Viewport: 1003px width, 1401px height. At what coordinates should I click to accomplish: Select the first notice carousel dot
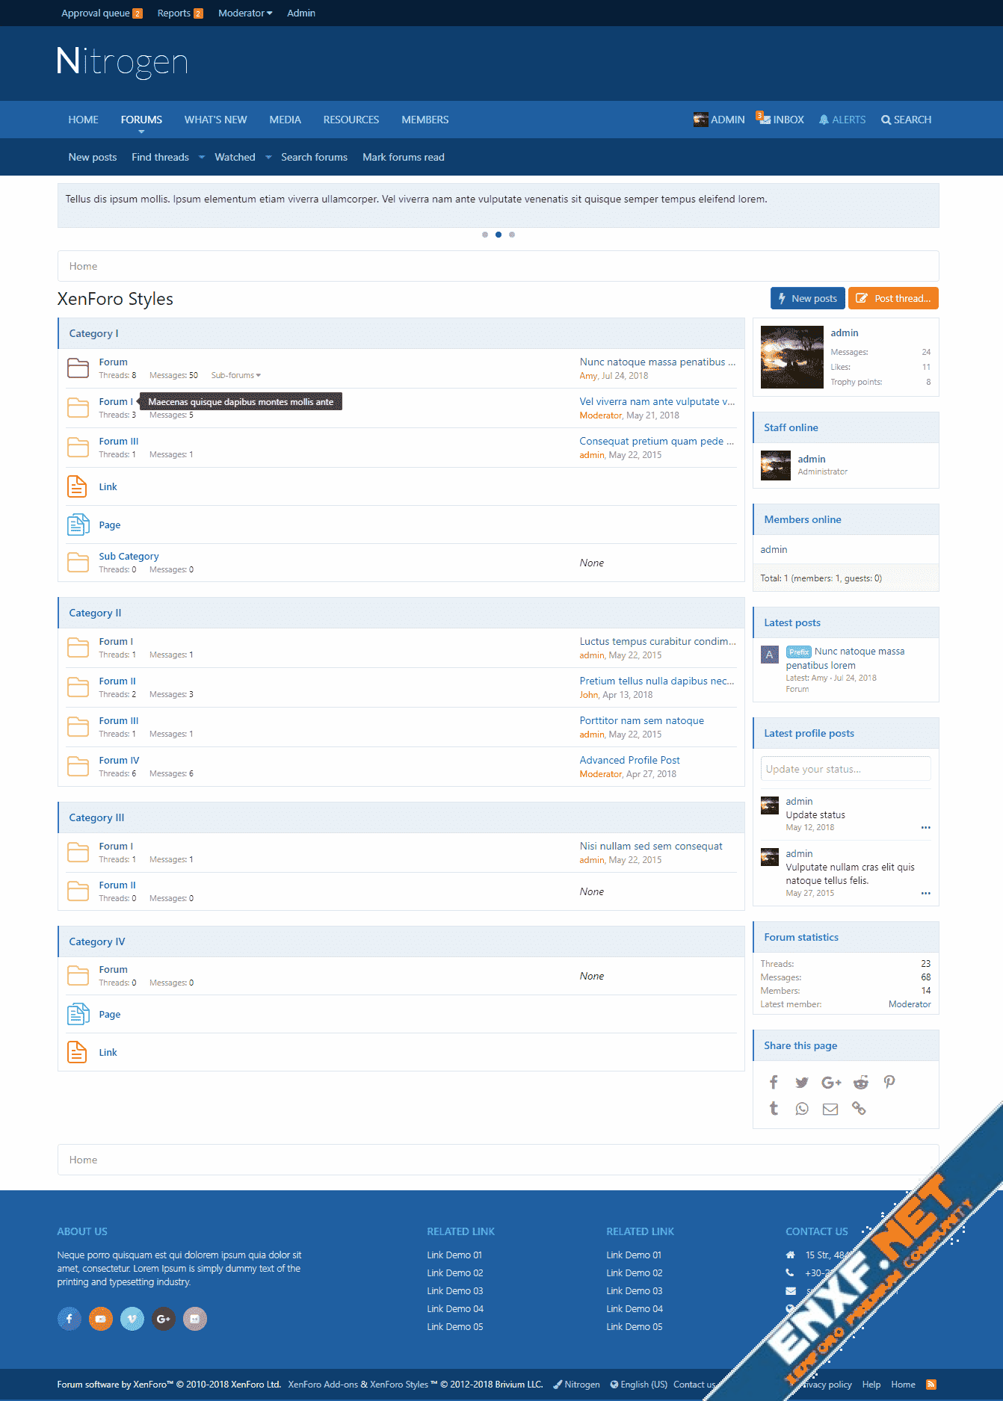pos(485,235)
